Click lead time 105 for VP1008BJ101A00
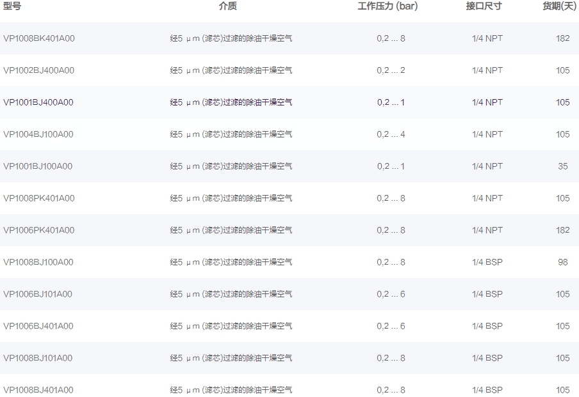The height and width of the screenshot is (397, 579). pyautogui.click(x=563, y=358)
